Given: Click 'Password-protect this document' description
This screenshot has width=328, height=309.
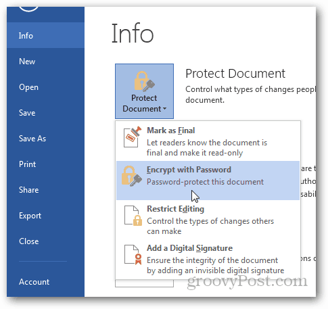Looking at the screenshot, I should click(205, 182).
